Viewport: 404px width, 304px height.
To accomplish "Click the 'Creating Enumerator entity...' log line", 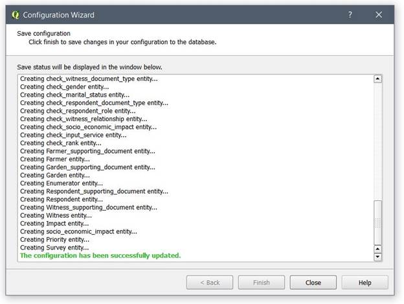I will [62, 183].
